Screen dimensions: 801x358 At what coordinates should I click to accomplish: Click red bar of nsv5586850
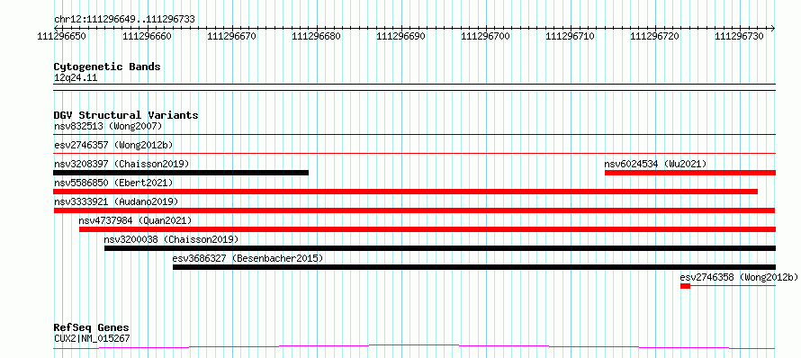point(406,192)
